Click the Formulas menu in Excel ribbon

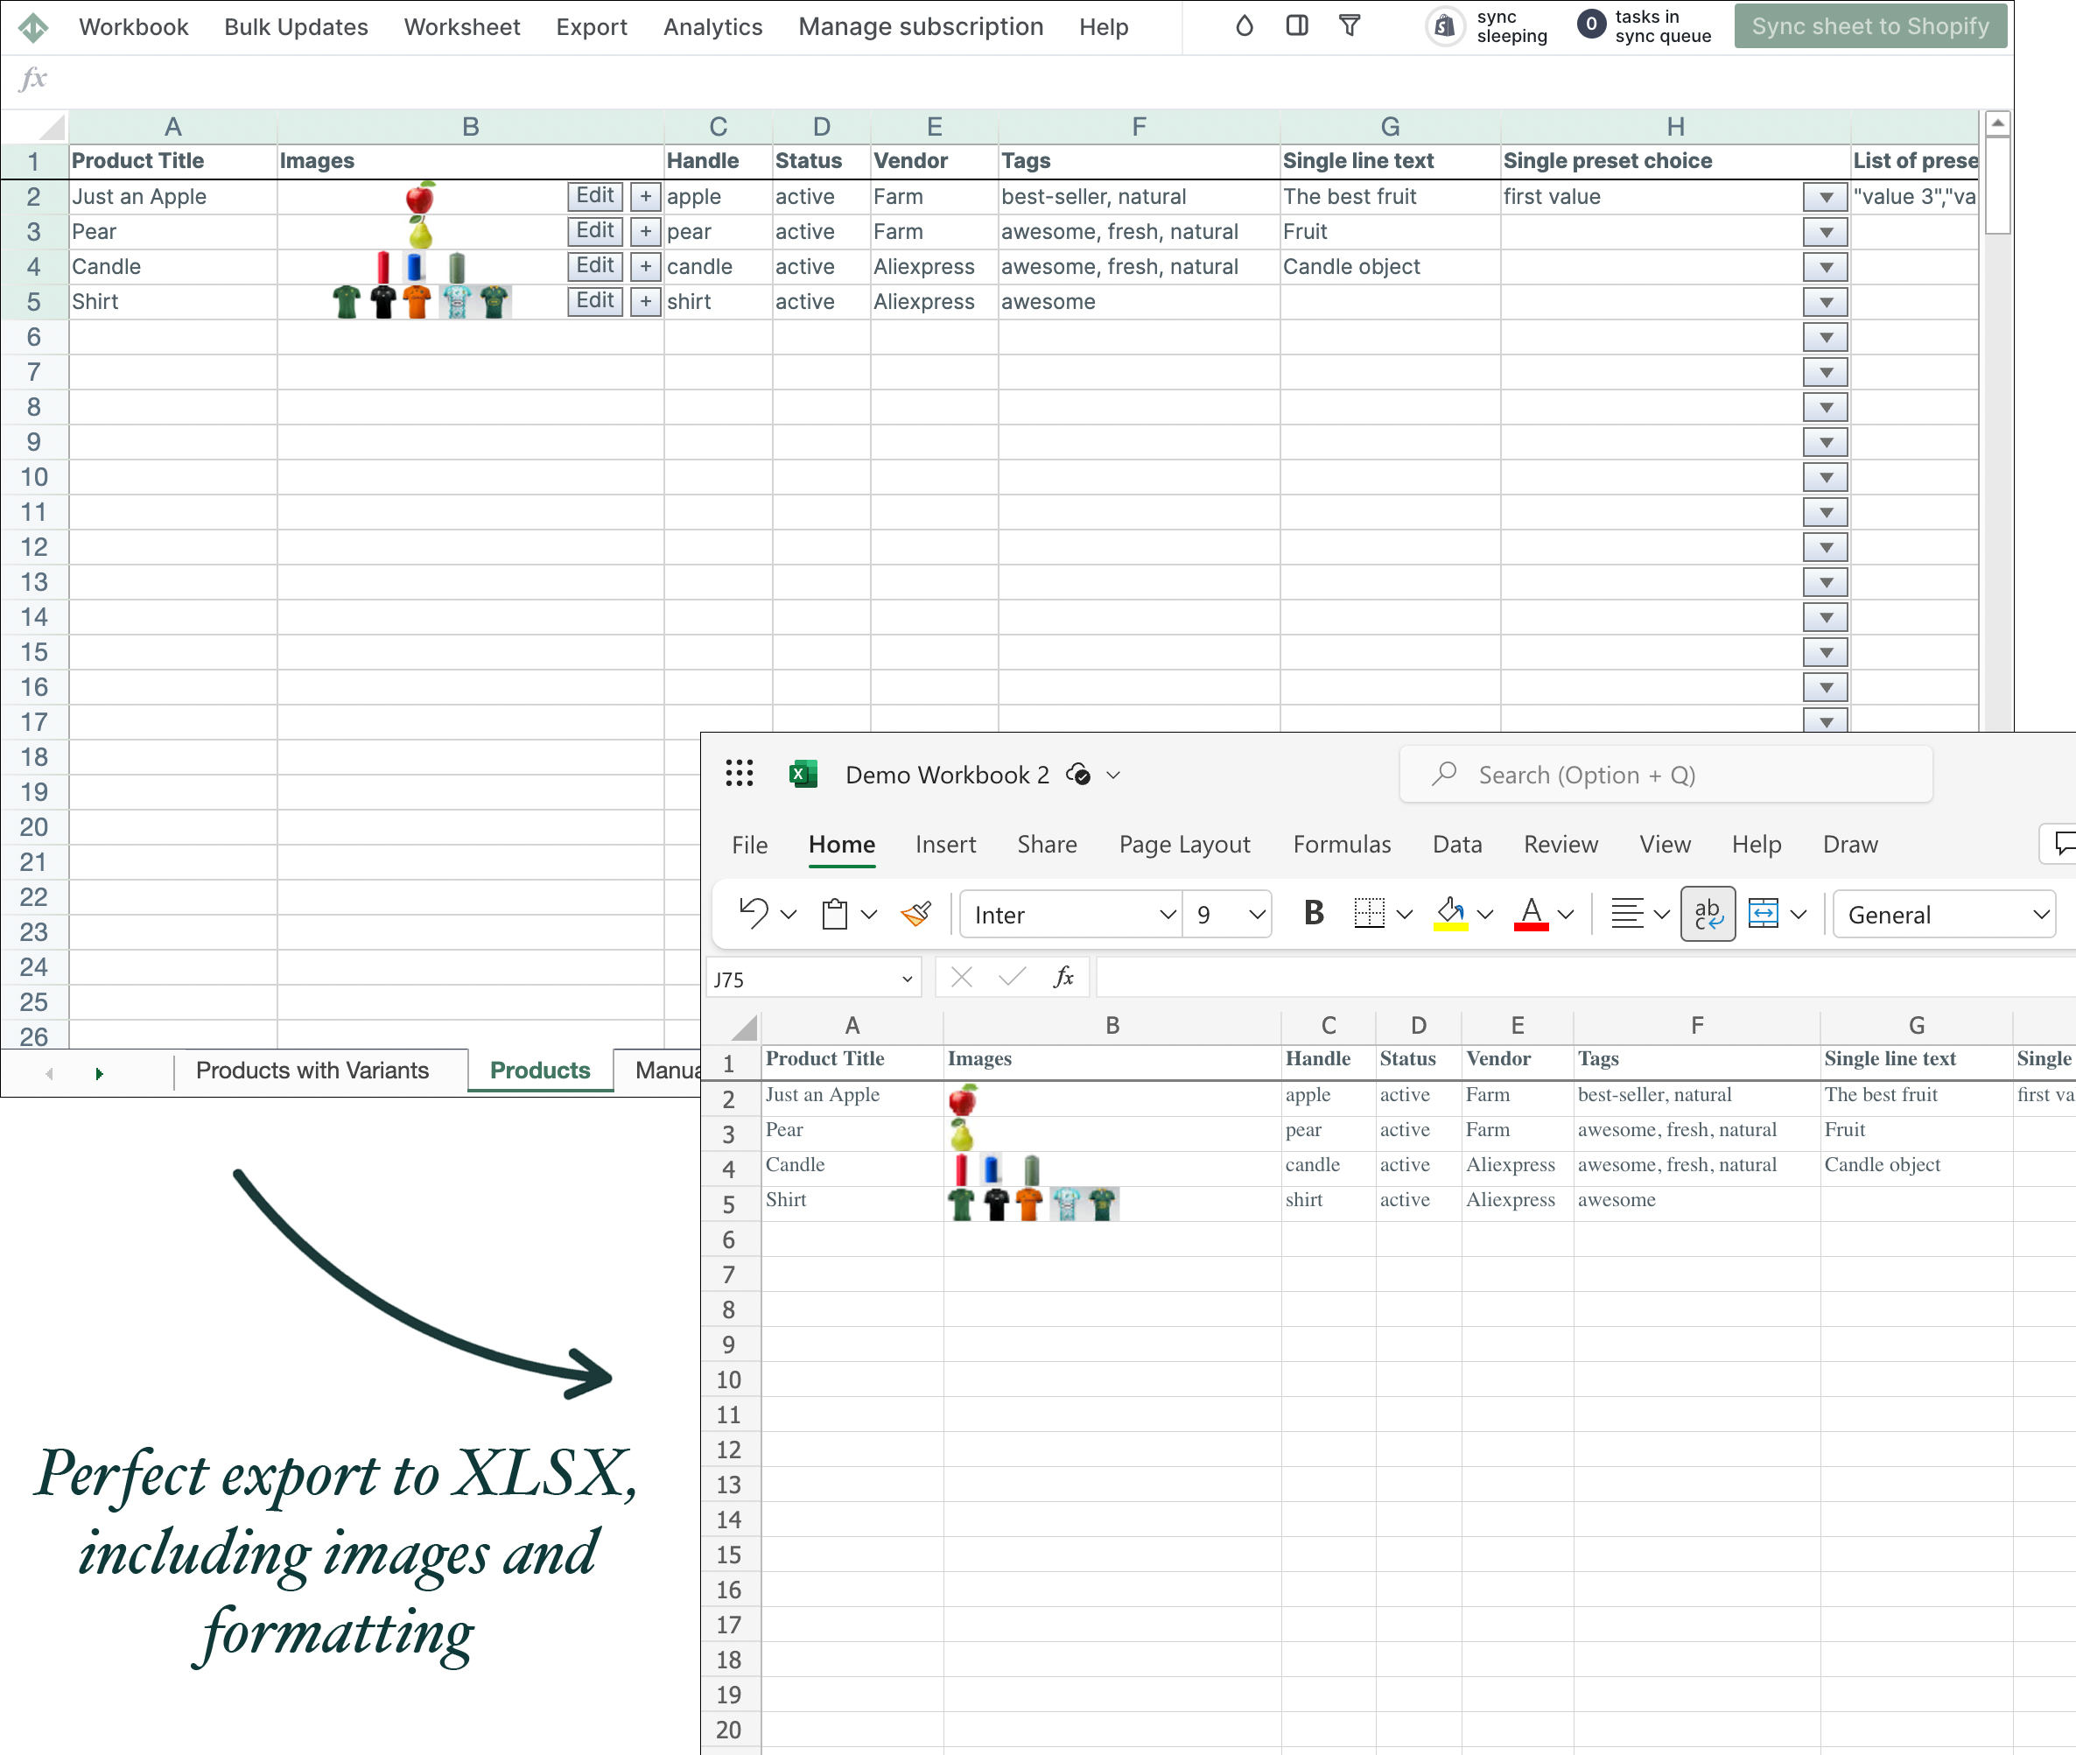[x=1342, y=846]
